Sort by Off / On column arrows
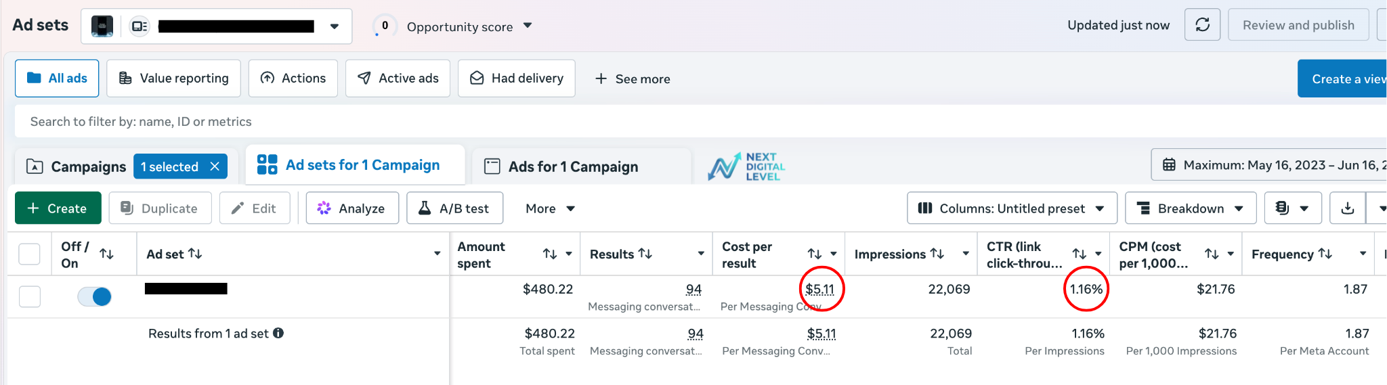The image size is (1387, 385). coord(106,254)
